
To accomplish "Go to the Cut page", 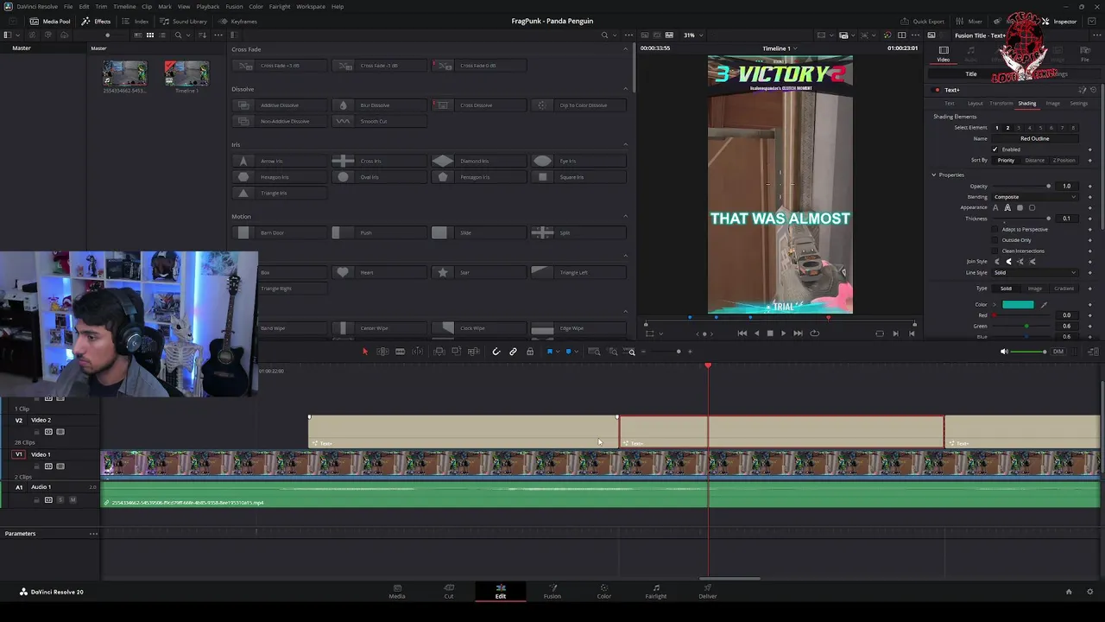I will pos(449,591).
